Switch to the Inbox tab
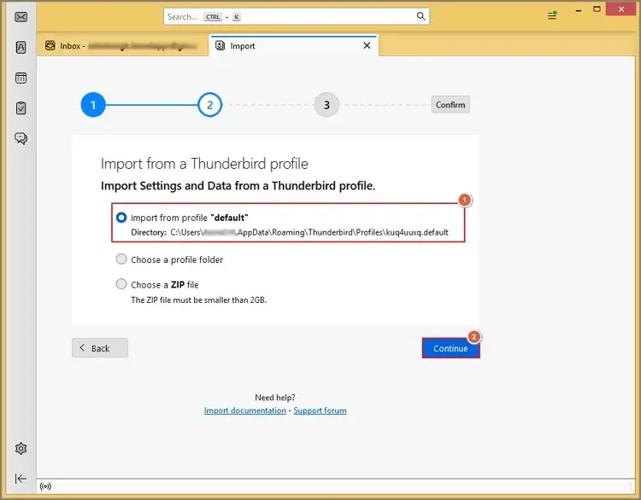 [x=122, y=46]
